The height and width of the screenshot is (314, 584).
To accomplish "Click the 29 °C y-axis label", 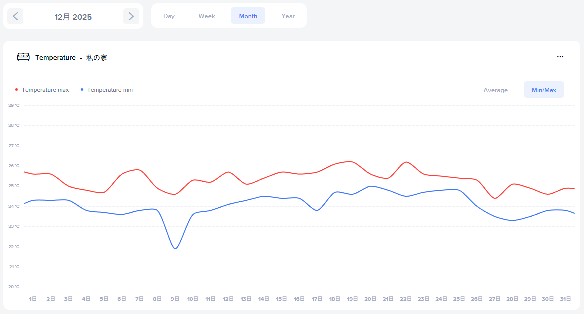I will [14, 105].
